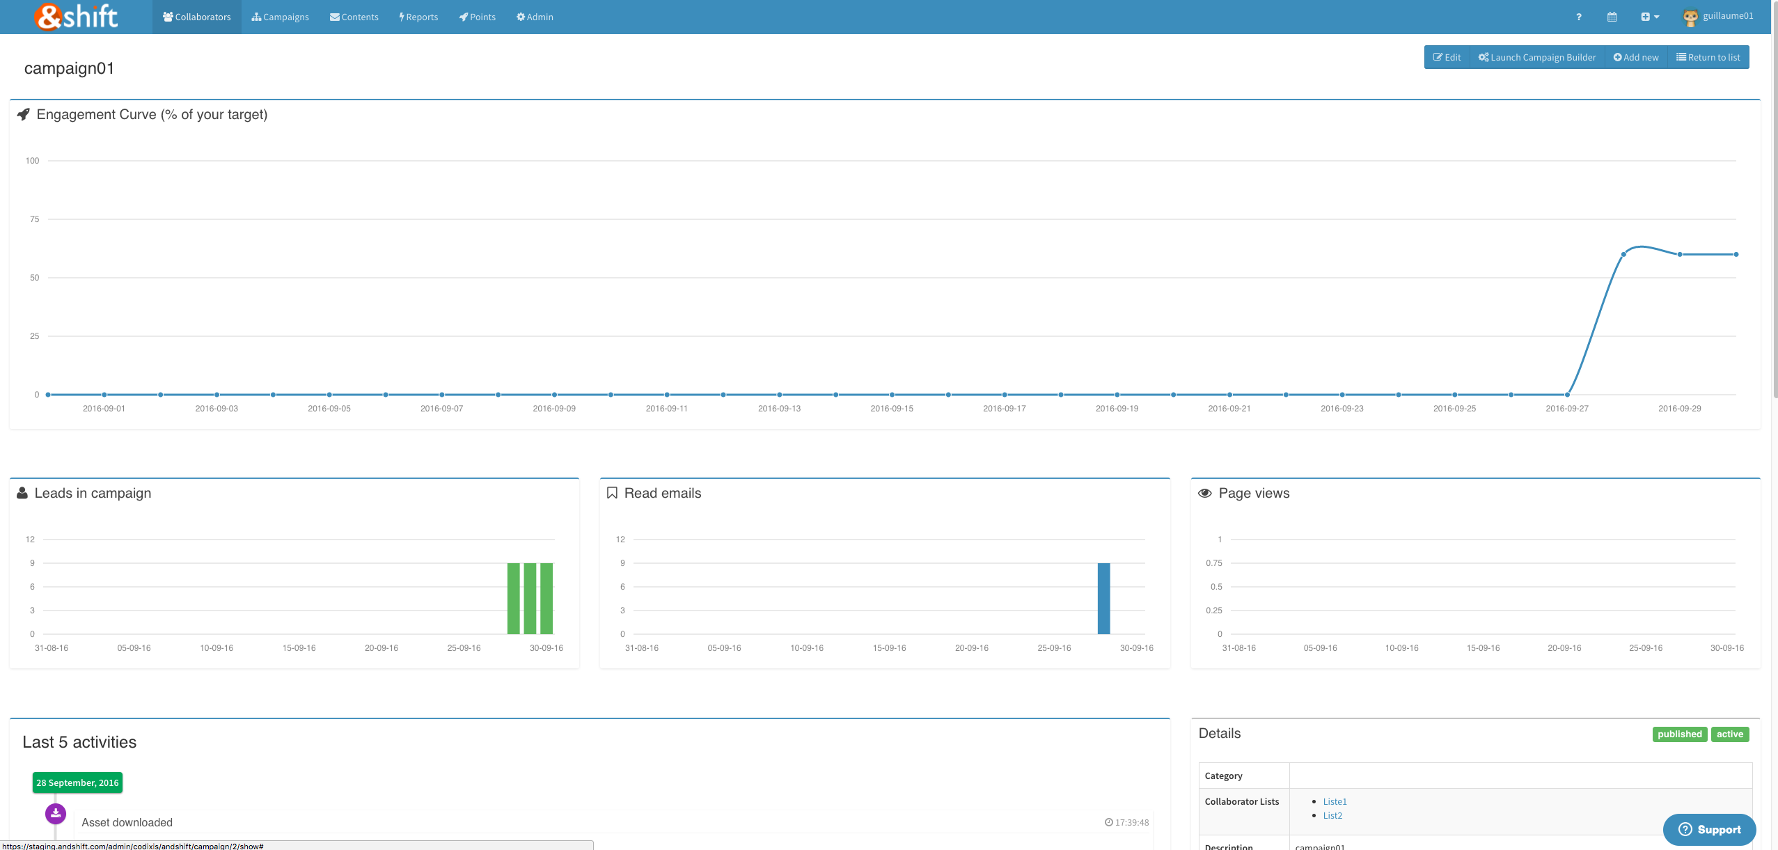Click the 28 September, 2016 date label
1778x850 pixels.
(77, 782)
